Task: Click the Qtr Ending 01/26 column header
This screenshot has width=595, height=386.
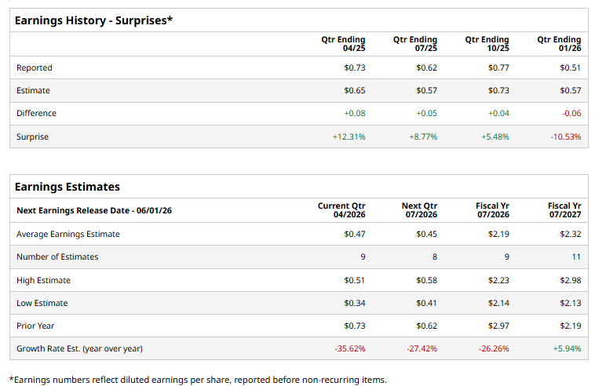Action: click(560, 44)
